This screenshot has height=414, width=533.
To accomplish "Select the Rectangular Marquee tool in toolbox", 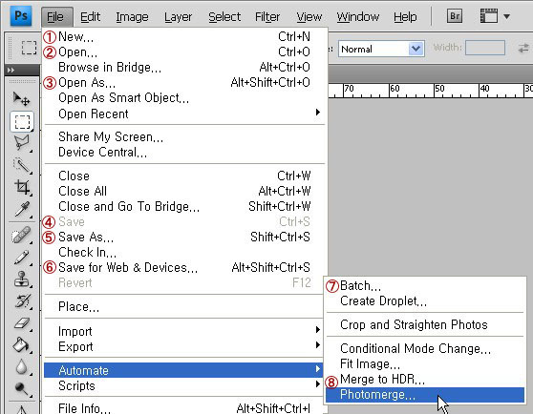I will pos(22,121).
